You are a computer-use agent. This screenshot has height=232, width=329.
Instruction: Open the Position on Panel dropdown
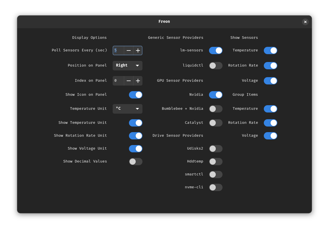point(127,66)
